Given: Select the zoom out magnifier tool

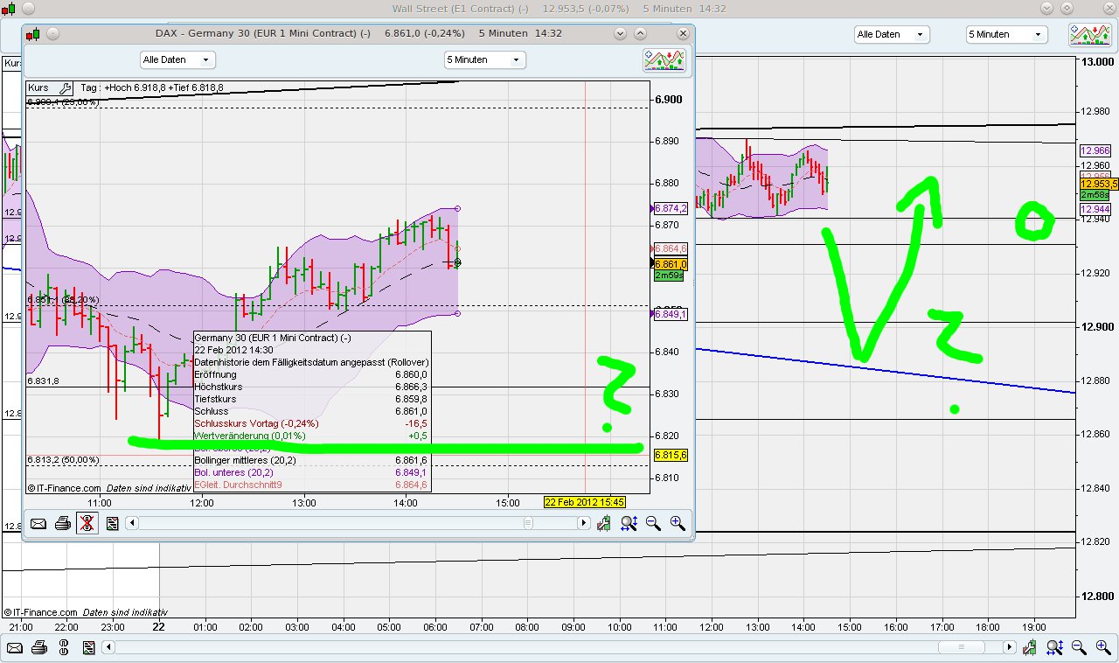Looking at the screenshot, I should click(x=653, y=523).
